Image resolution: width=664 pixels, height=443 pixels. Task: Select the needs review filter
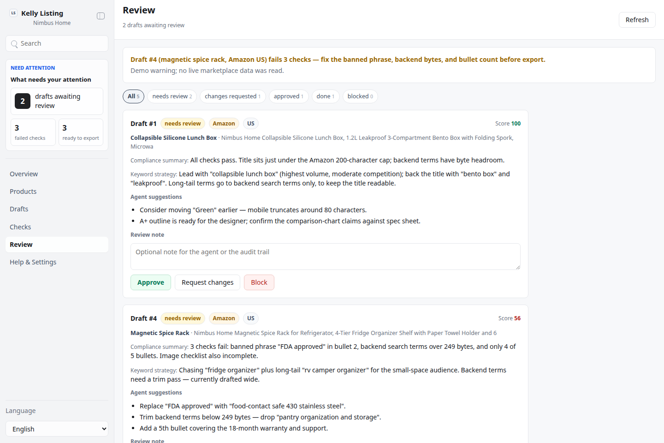tap(172, 96)
